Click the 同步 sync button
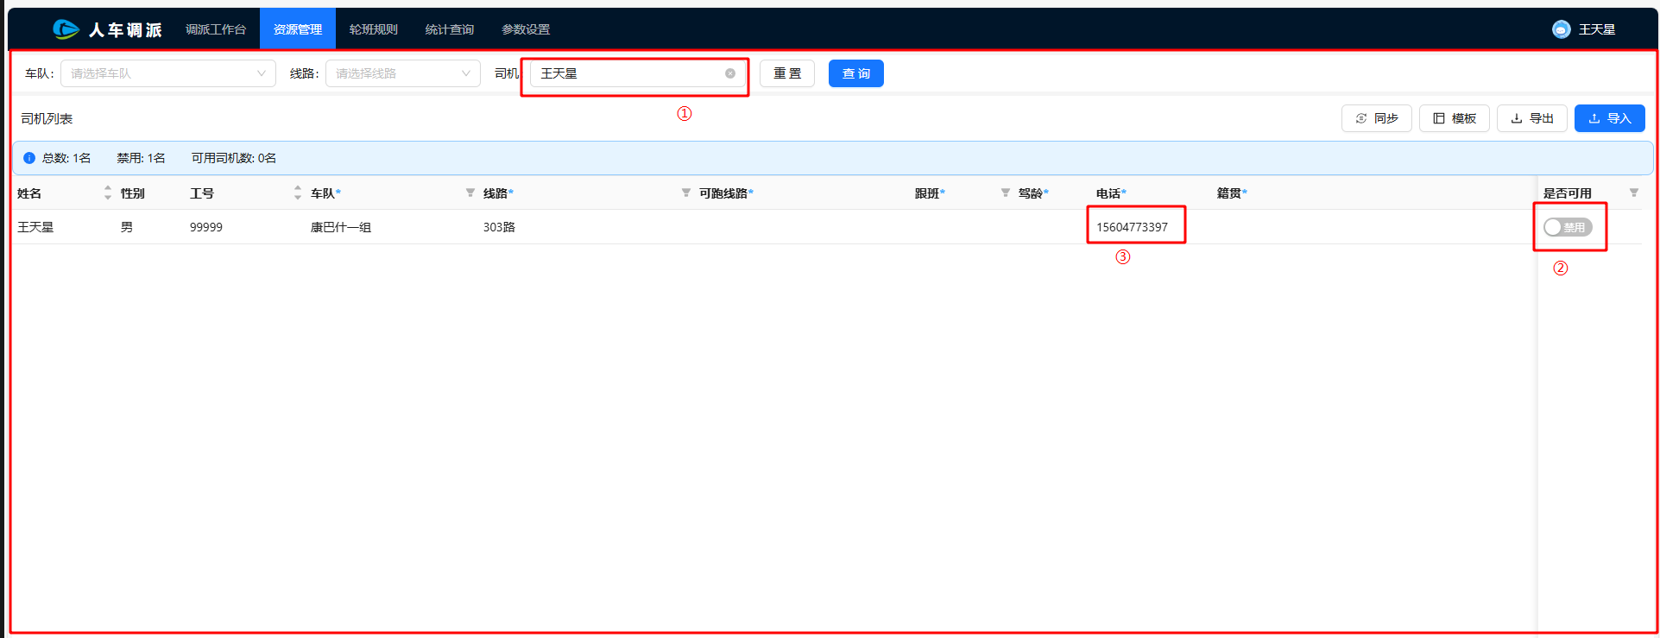The image size is (1660, 638). pos(1376,118)
